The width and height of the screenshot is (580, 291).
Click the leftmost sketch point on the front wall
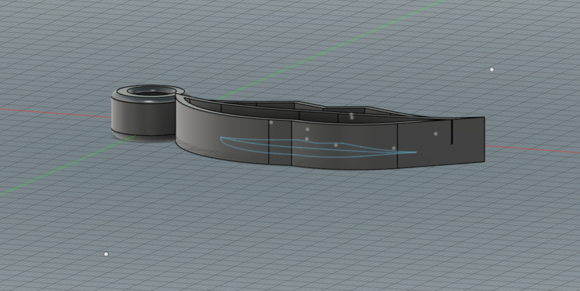271,122
